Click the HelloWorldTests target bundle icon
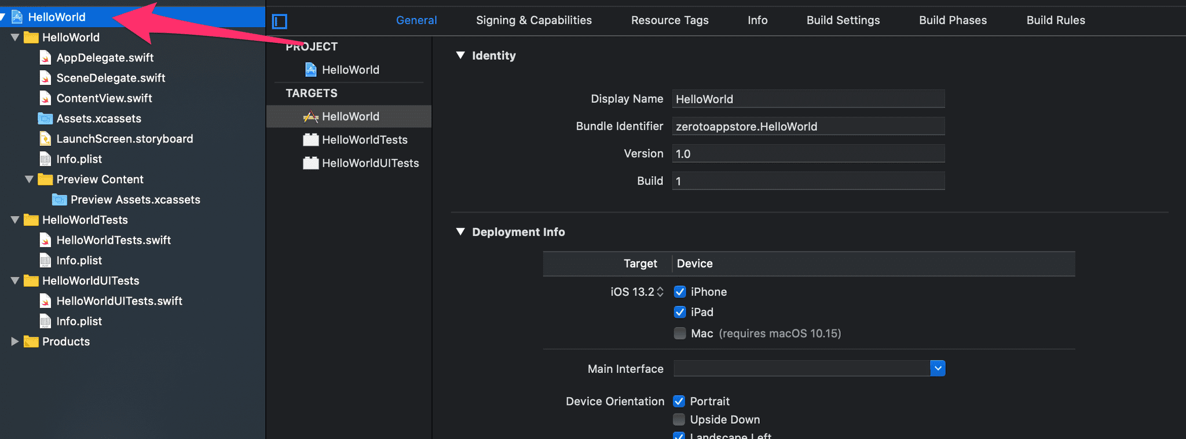 [311, 140]
